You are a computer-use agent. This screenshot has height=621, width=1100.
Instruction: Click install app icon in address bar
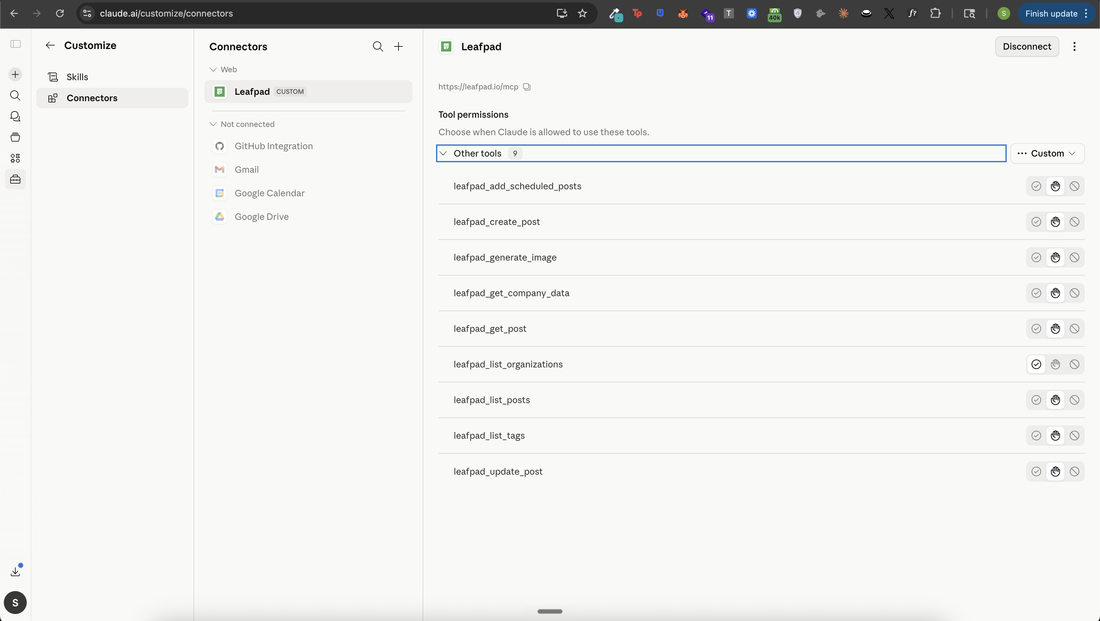point(562,13)
